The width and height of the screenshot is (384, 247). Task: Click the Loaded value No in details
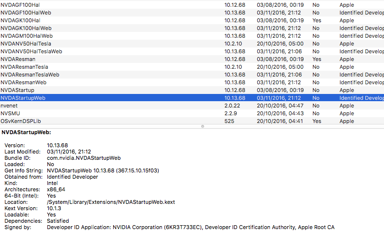(50, 164)
